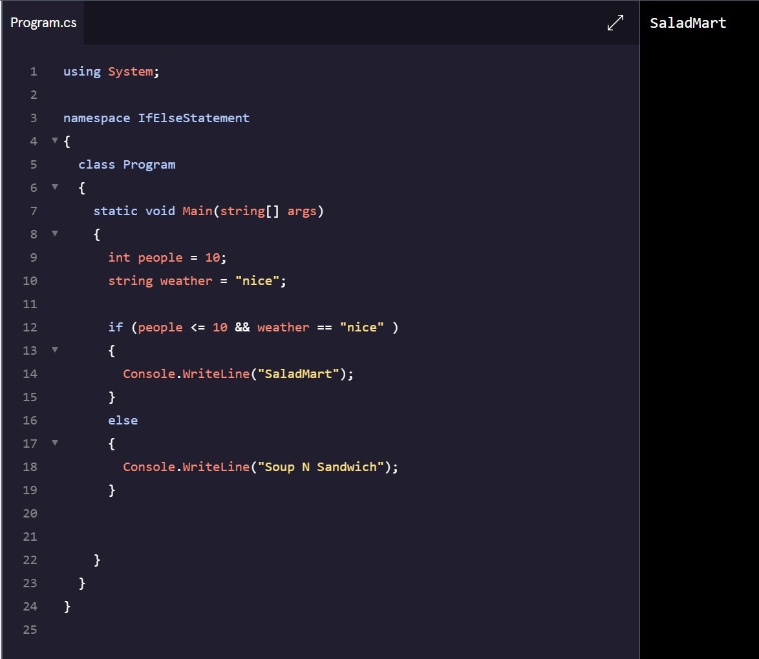
Task: Click line number 25 in gutter
Action: click(30, 630)
